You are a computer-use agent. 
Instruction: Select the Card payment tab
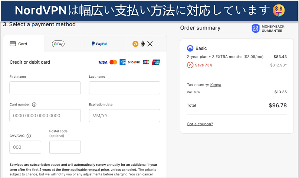[23, 44]
